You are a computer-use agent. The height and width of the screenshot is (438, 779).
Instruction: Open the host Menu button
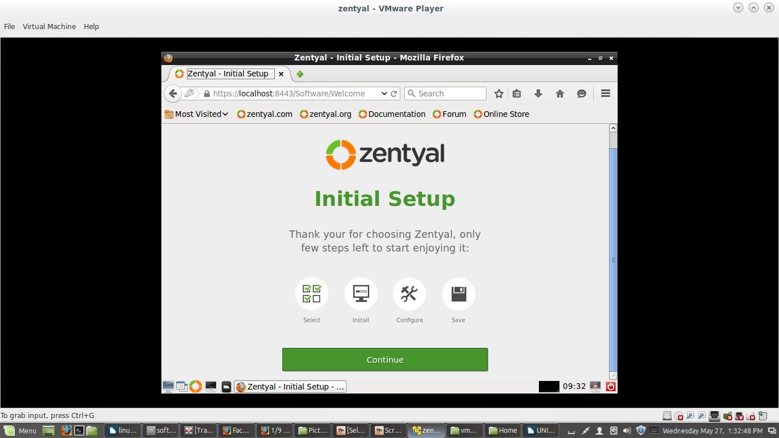coord(21,431)
